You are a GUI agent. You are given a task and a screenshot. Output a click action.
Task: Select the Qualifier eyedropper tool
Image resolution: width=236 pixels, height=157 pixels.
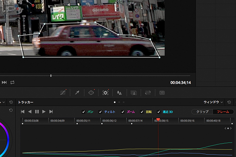click(77, 92)
